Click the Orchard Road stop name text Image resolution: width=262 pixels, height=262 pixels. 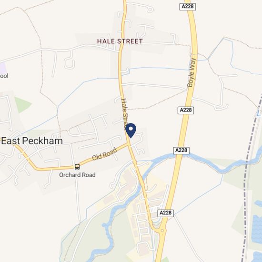click(x=77, y=175)
